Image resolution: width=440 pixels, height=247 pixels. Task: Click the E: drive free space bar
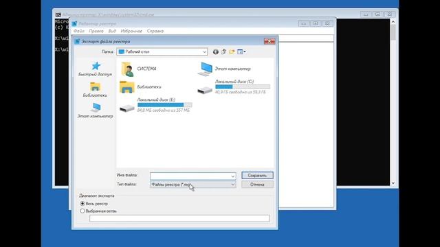[165, 105]
